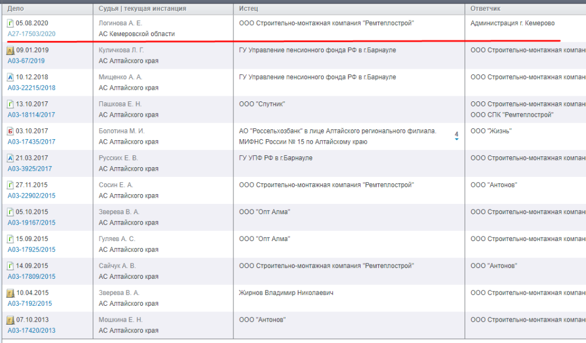
Task: Click administrative case icon beside 10.12.2018
Action: click(10, 77)
